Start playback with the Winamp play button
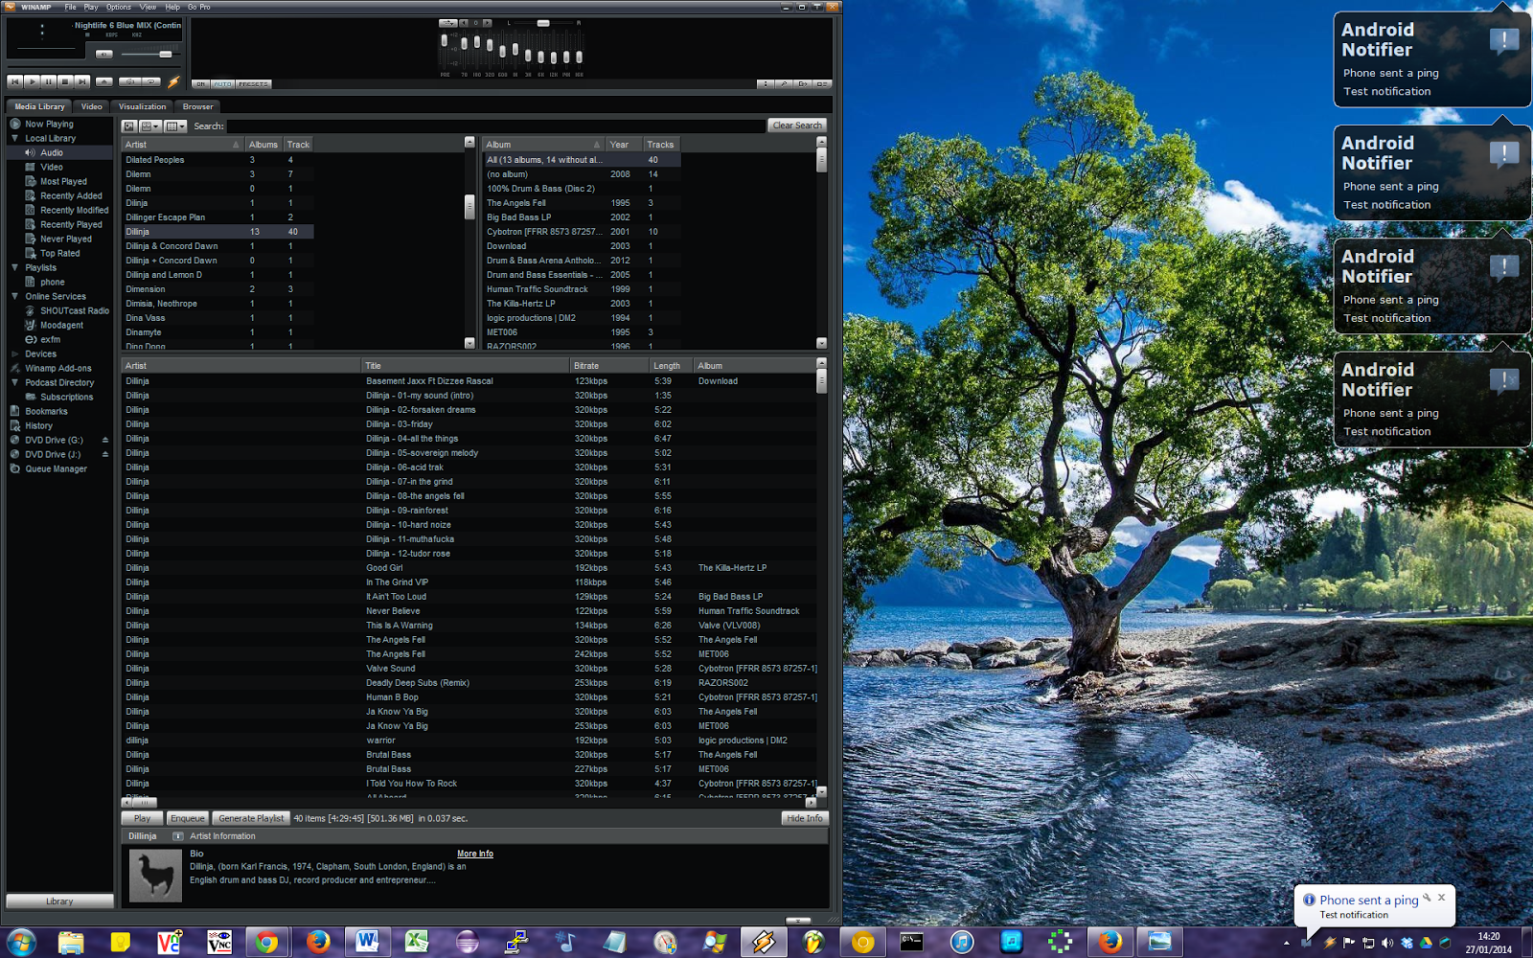The height and width of the screenshot is (958, 1533). coord(32,82)
